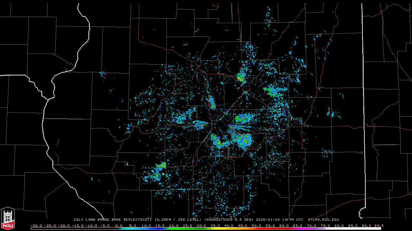This screenshot has height=231, width=412.
Task: Click the 75.0 label on the reflectivity scale
Action: pyautogui.click(x=325, y=226)
